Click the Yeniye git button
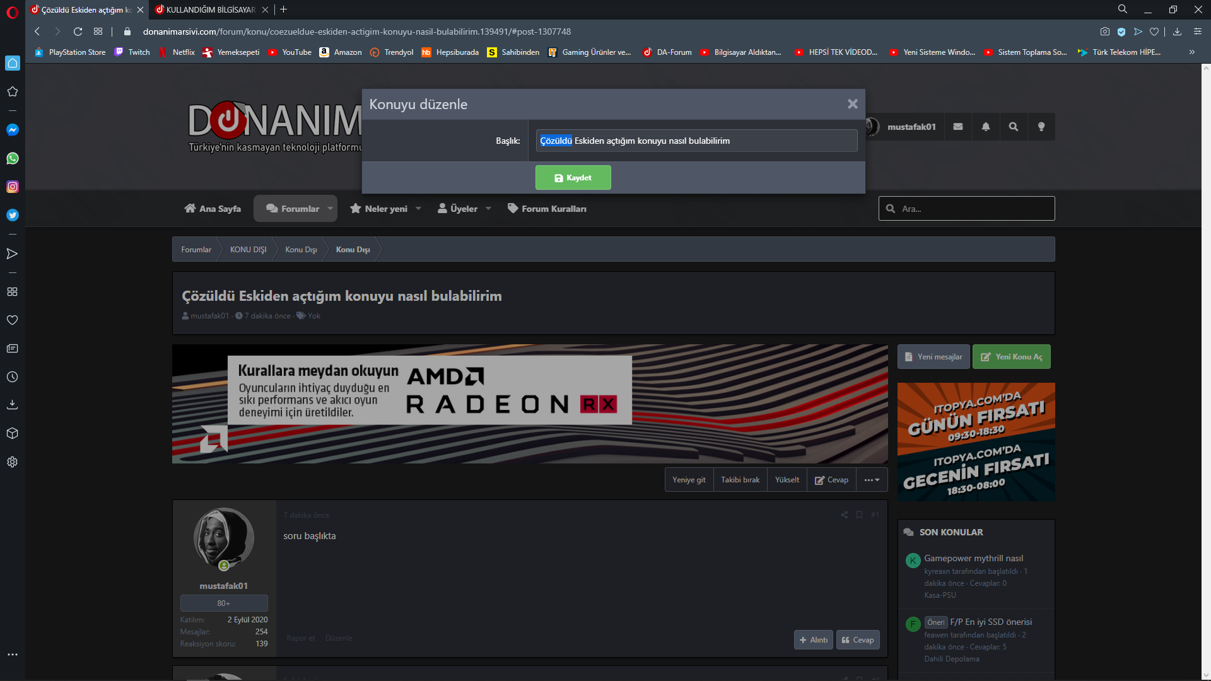The image size is (1211, 681). click(x=689, y=480)
